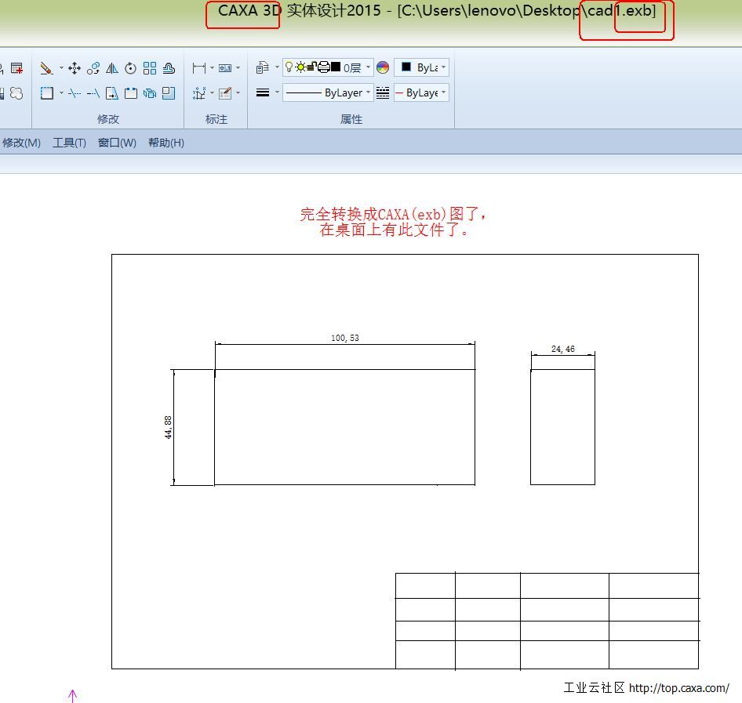Screen dimensions: 742x703
Task: Select the annotation edit pencil tool
Action: click(x=225, y=93)
